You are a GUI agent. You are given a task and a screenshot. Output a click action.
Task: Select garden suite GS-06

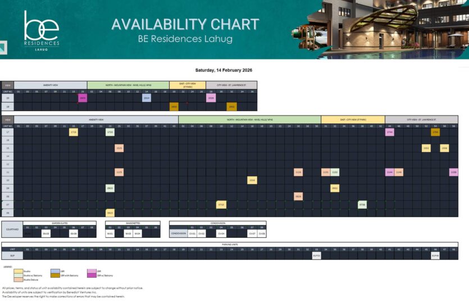click(74, 233)
